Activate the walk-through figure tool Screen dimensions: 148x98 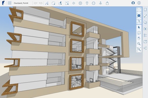[x=139, y=21]
